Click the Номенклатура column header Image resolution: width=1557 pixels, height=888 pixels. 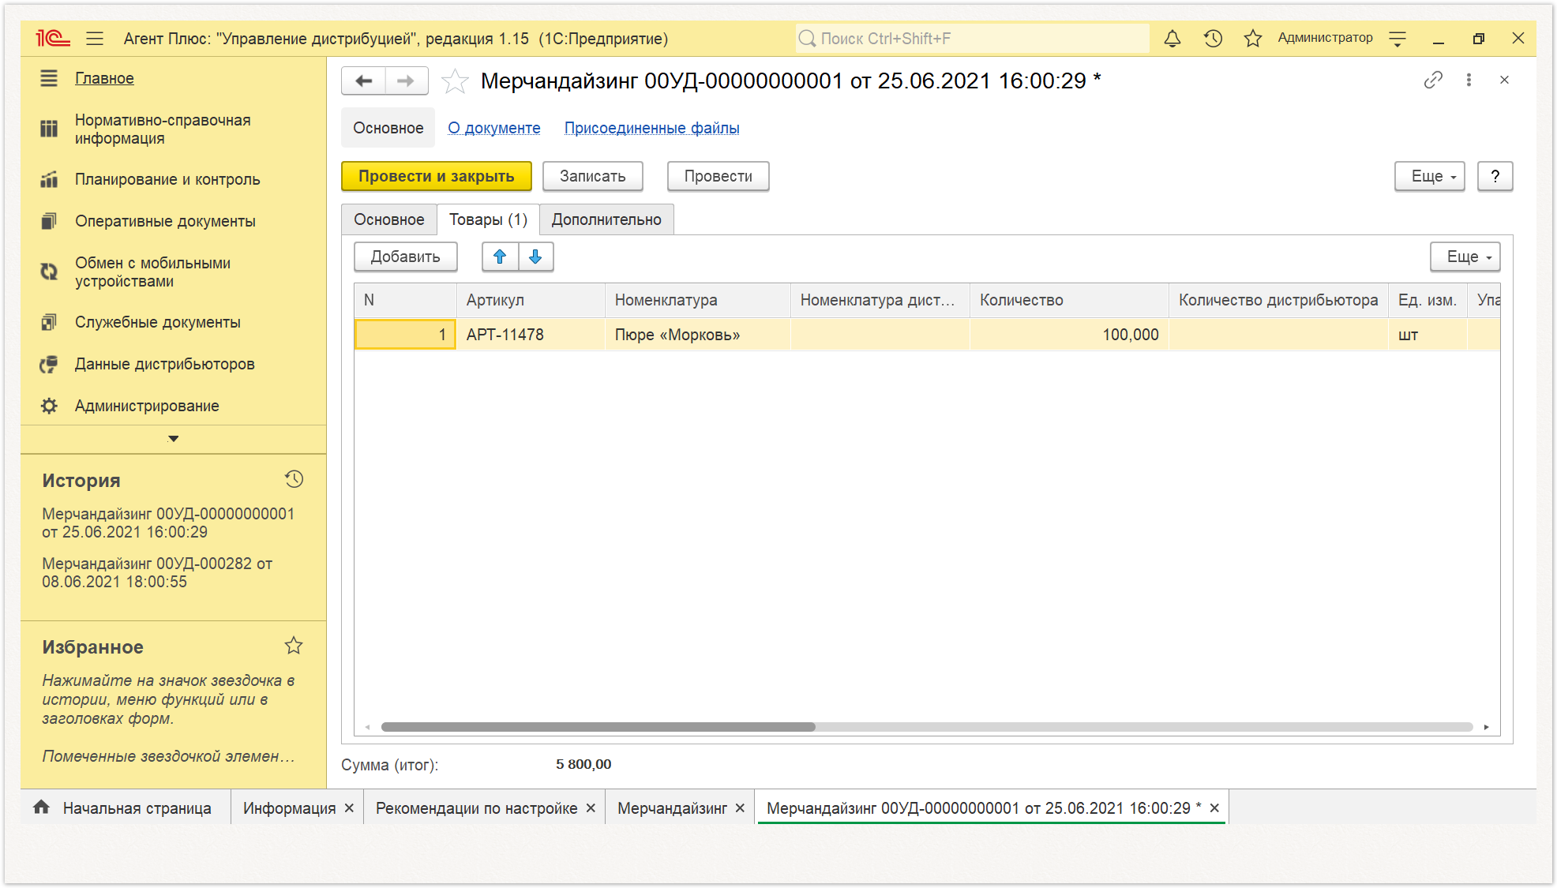click(698, 300)
